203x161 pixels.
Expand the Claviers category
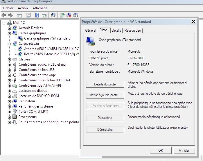tap(10, 59)
